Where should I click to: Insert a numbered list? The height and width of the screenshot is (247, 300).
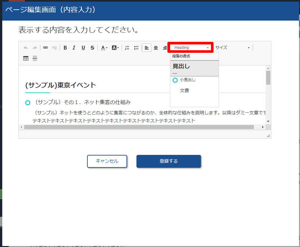(x=127, y=48)
